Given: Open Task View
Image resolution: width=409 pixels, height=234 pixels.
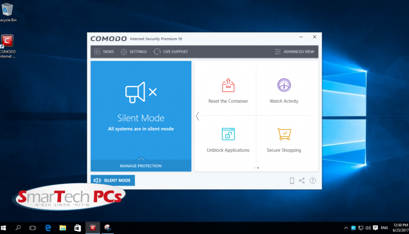Looking at the screenshot, I should tap(33, 228).
